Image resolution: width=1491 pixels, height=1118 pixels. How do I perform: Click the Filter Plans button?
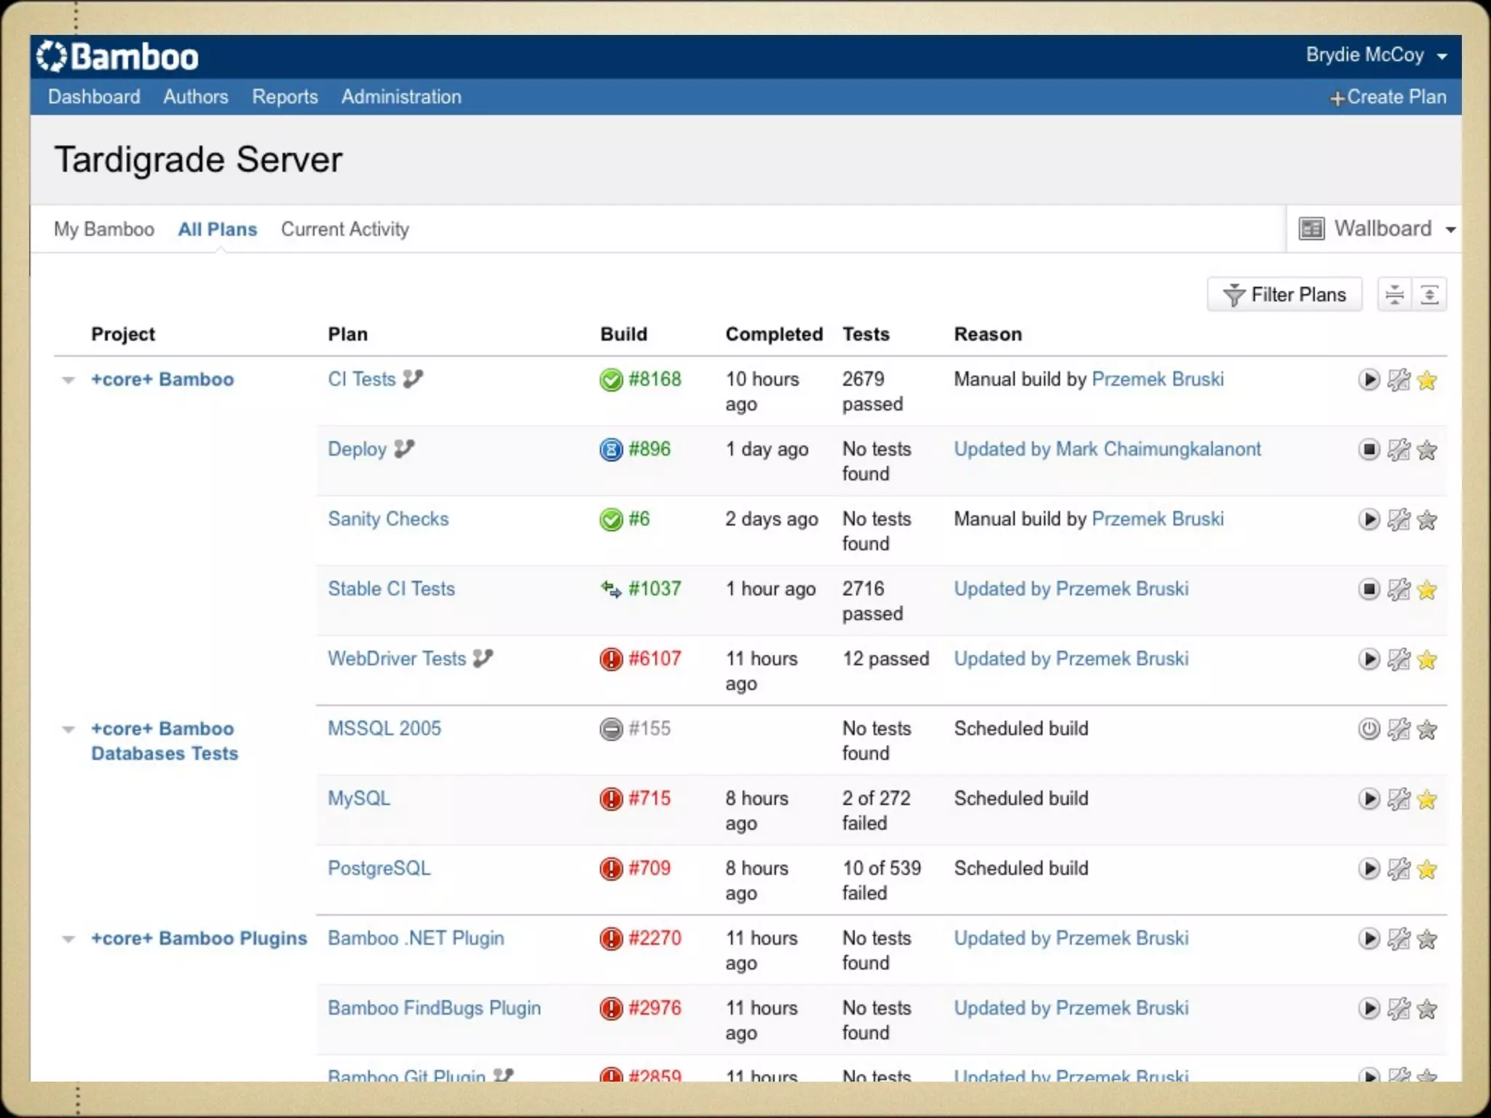point(1284,295)
